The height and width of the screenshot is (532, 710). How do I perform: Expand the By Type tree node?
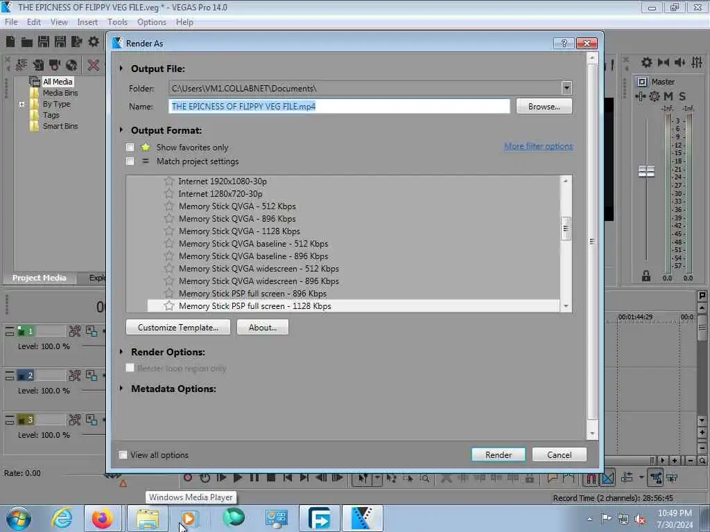coord(21,104)
